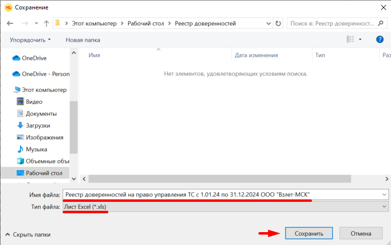This screenshot has height=245, width=391.
Task: Click the horizontal scrollbar right arrow
Action: click(x=387, y=179)
